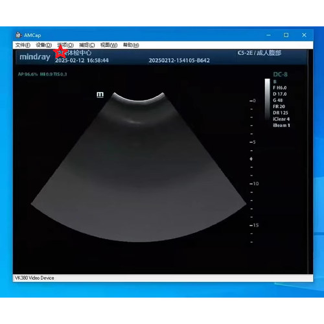Click the VK380 Video Device status text
324x324 pixels.
click(34, 278)
